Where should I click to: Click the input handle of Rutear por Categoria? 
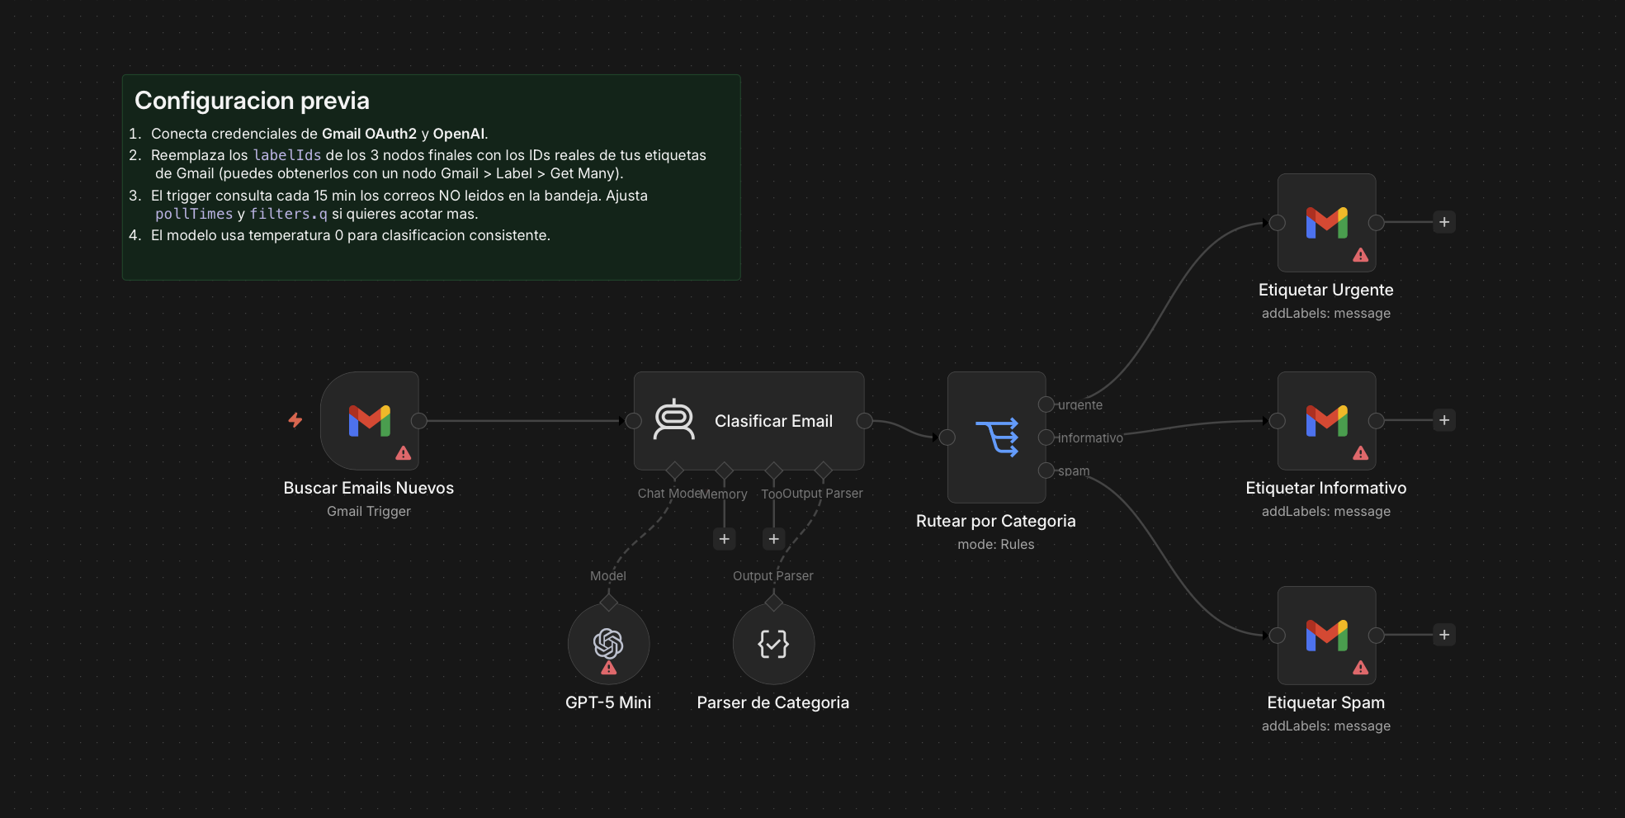coord(947,437)
